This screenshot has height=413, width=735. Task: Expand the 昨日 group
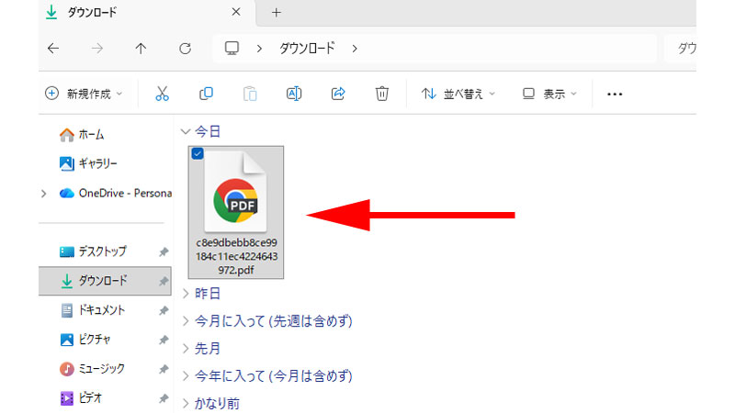[x=186, y=294]
